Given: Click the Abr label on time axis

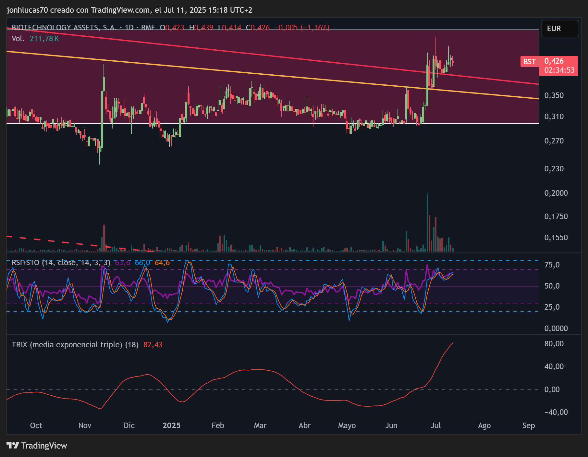Looking at the screenshot, I should click(305, 426).
